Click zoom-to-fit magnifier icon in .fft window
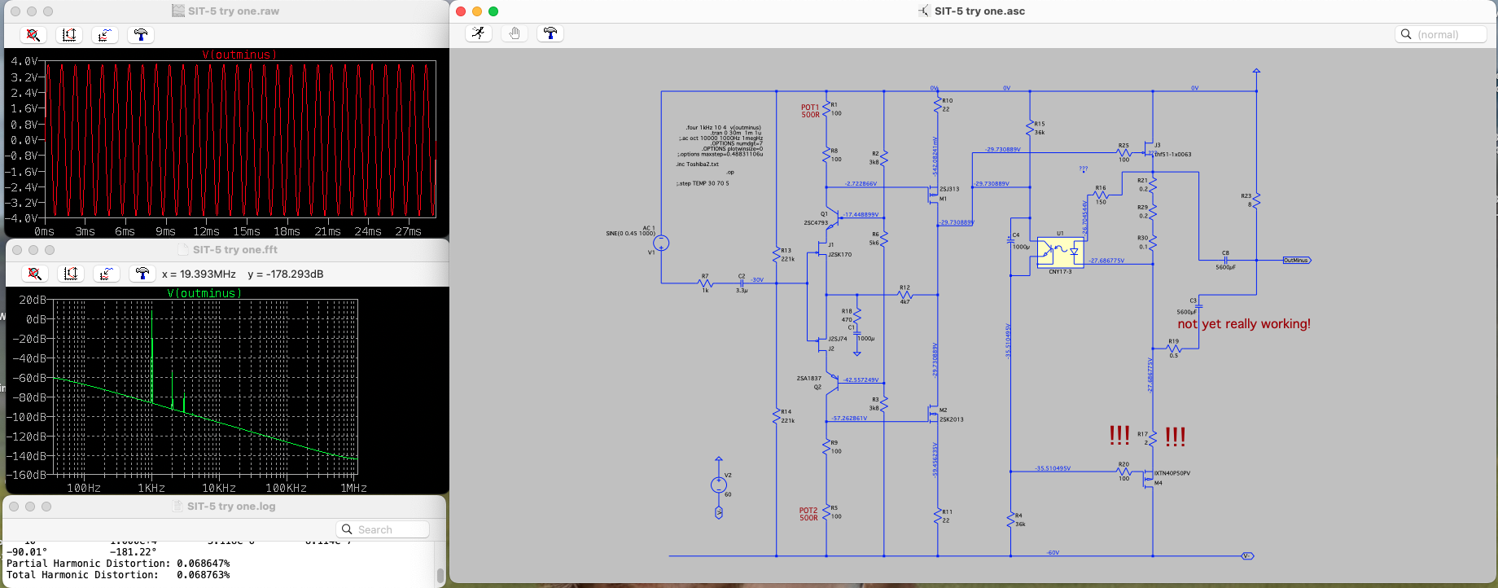This screenshot has height=588, width=1498. click(x=35, y=274)
